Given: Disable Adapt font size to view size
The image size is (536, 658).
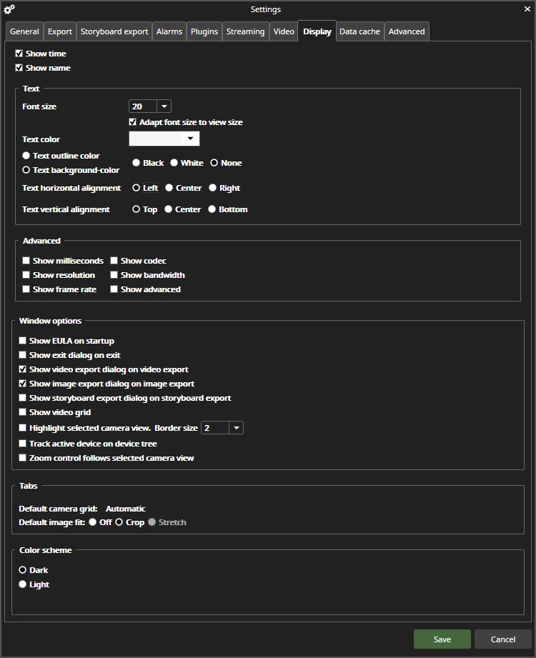Looking at the screenshot, I should click(x=132, y=121).
